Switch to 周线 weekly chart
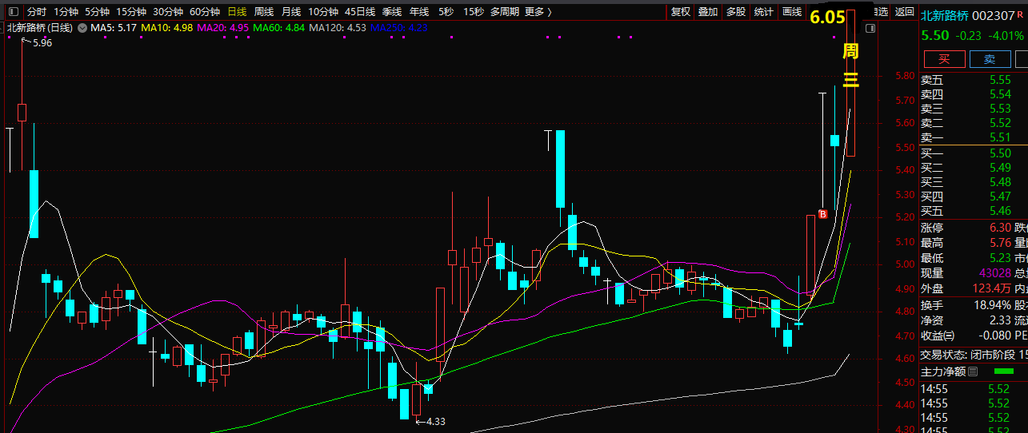Image resolution: width=1028 pixels, height=433 pixels. (264, 12)
